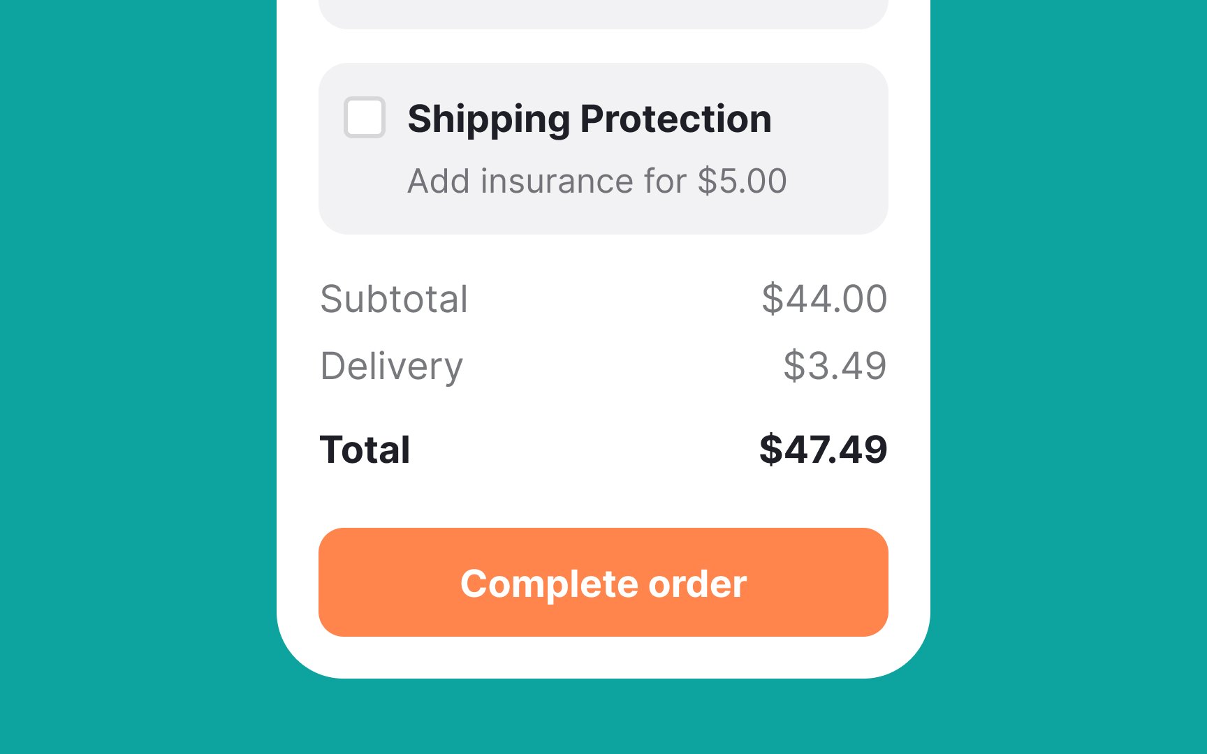1207x754 pixels.
Task: Enable the Shipping Protection checkbox
Action: tap(364, 117)
